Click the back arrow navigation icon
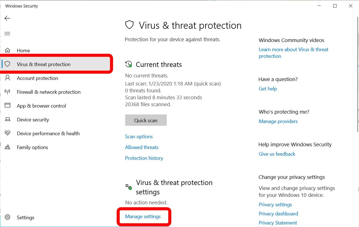 pyautogui.click(x=7, y=18)
